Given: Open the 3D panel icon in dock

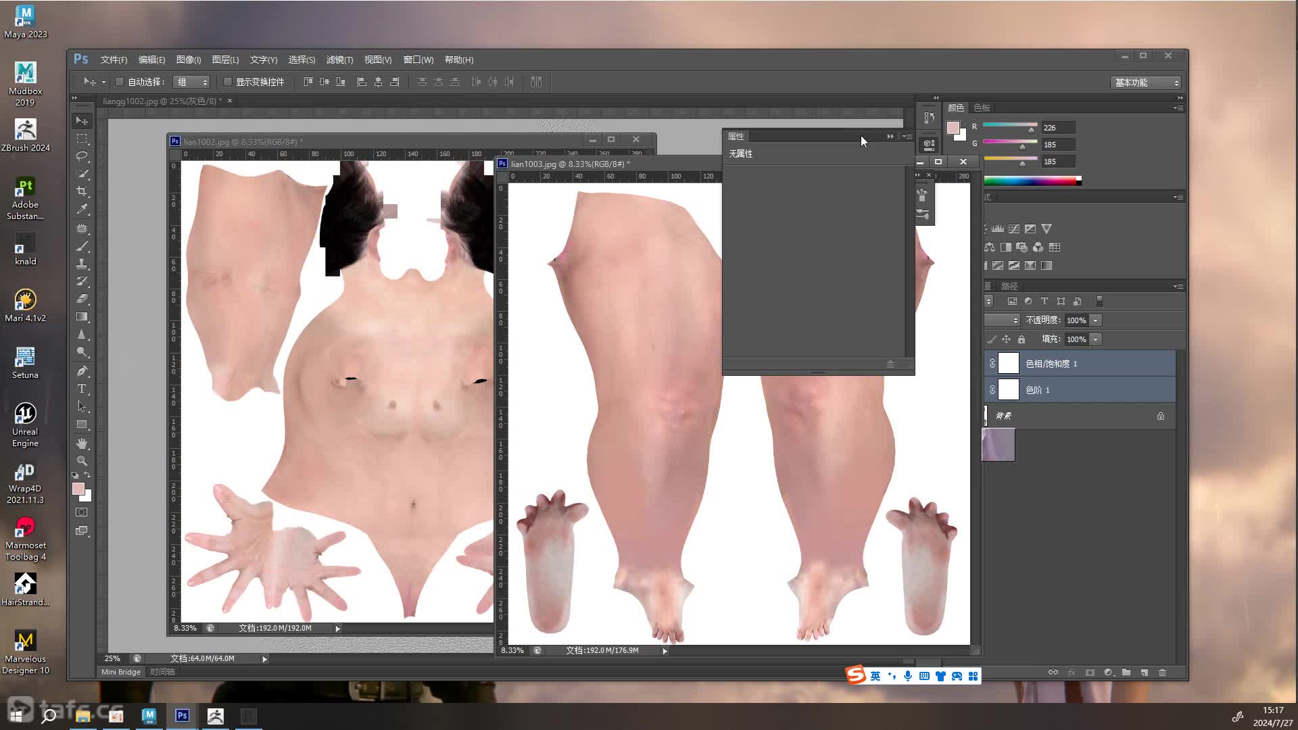Looking at the screenshot, I should point(929,144).
